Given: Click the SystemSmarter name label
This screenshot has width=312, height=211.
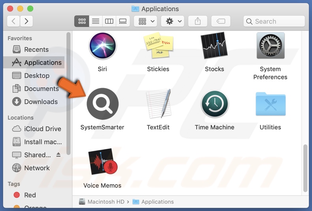Looking at the screenshot, I should (x=102, y=127).
